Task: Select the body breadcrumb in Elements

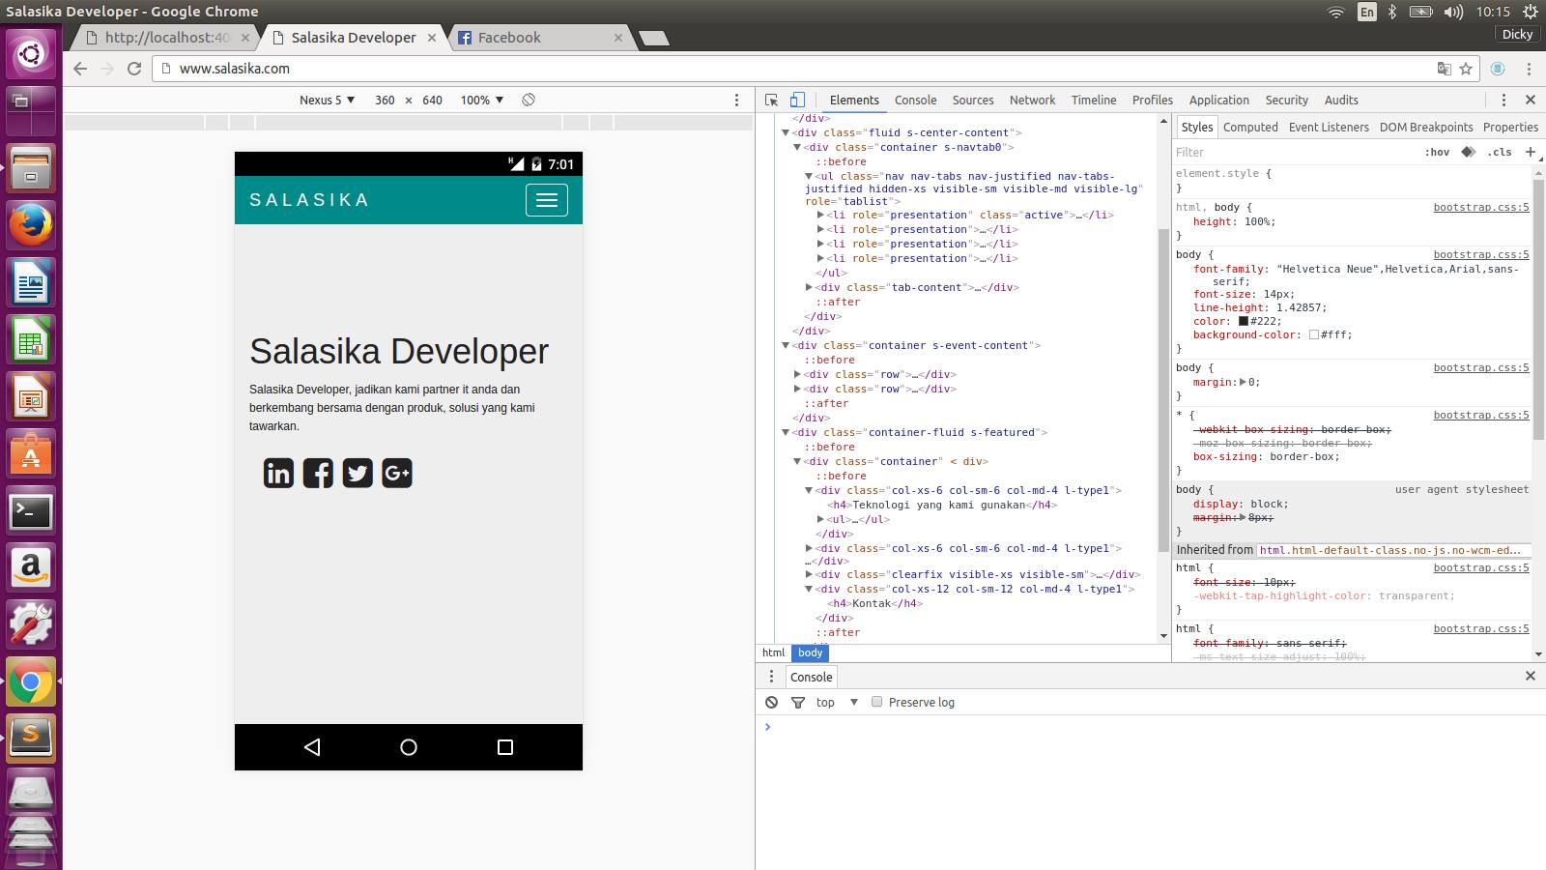Action: (x=810, y=652)
